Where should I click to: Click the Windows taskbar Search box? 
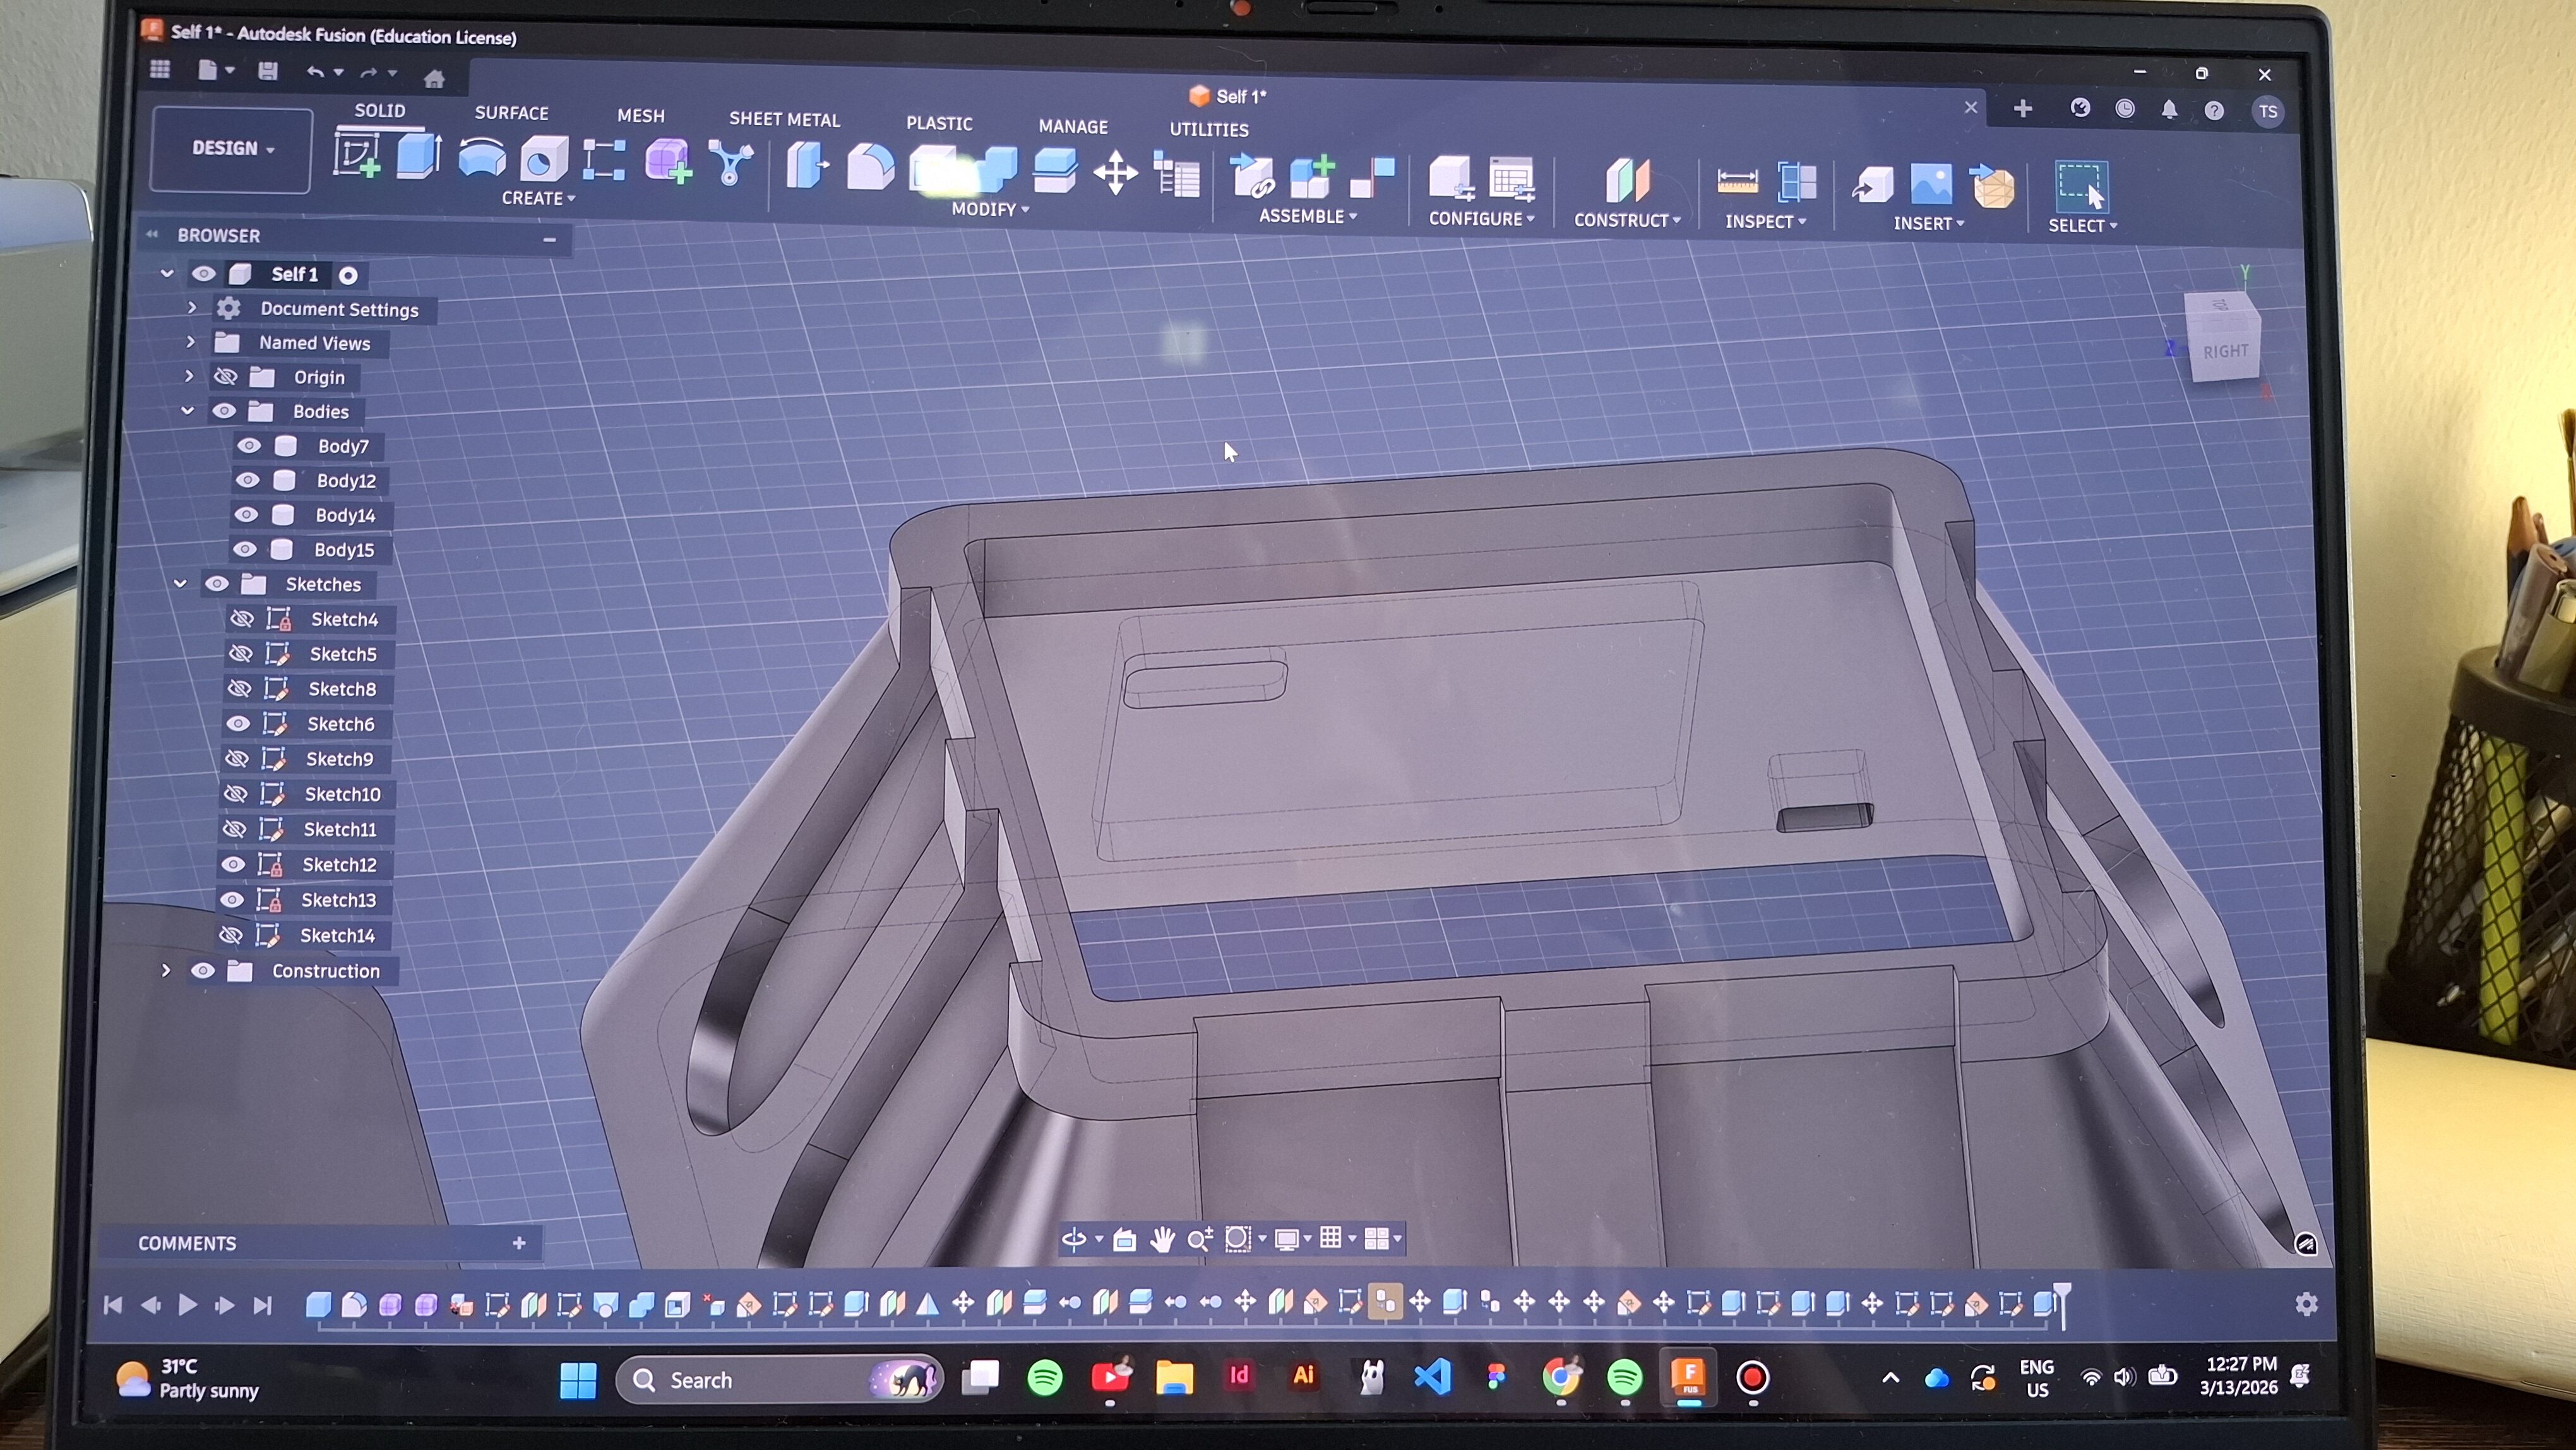[x=779, y=1380]
